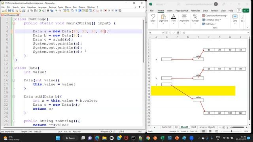Collapse the Data constructor fold marker on line 16
Screen dimensions: 253x142
(14, 80)
